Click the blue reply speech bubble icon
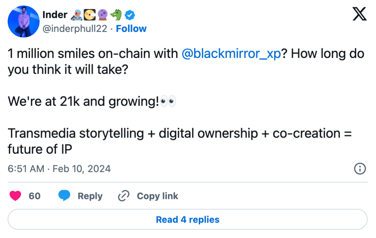The width and height of the screenshot is (376, 238). coord(64,196)
